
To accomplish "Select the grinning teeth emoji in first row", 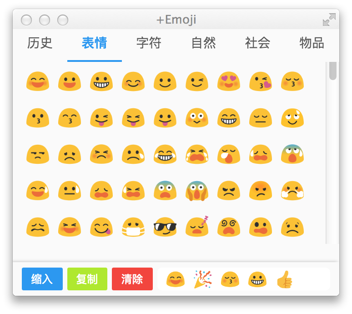I will coord(101,81).
